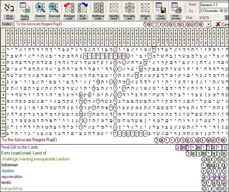Click the Zoom-in magnifier icon
Viewport: 229px width, 192px height.
coord(41,8)
